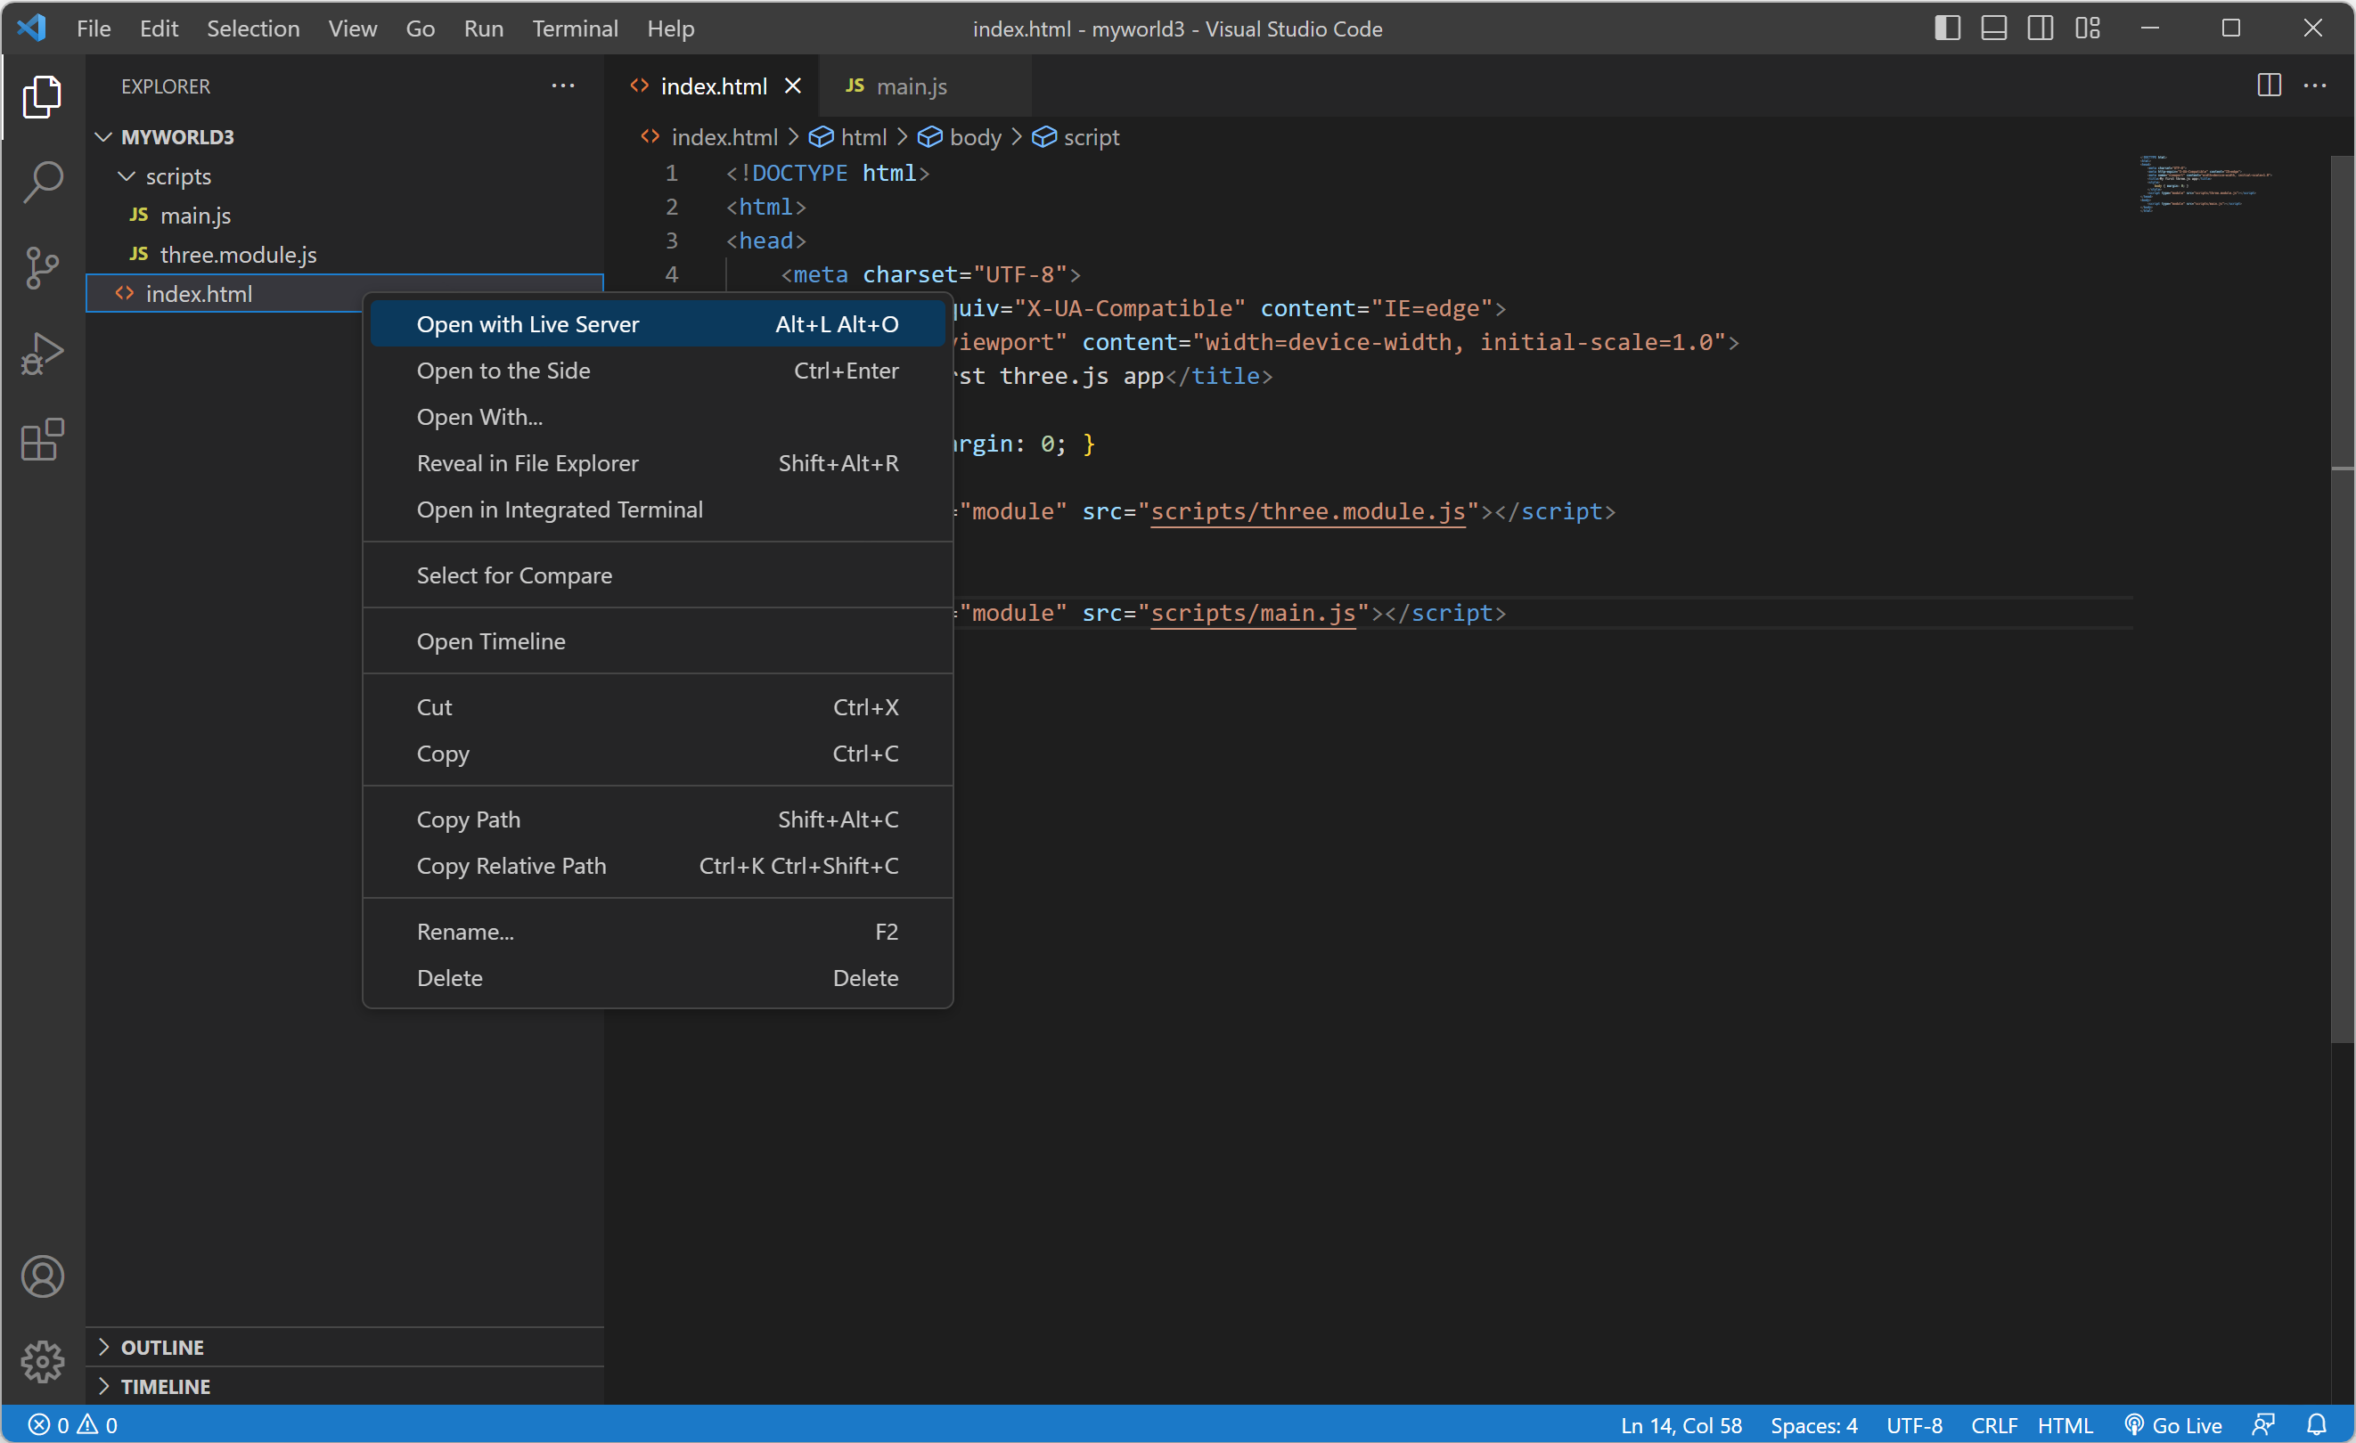The image size is (2356, 1443).
Task: Open the Run and Debug view
Action: click(x=42, y=353)
